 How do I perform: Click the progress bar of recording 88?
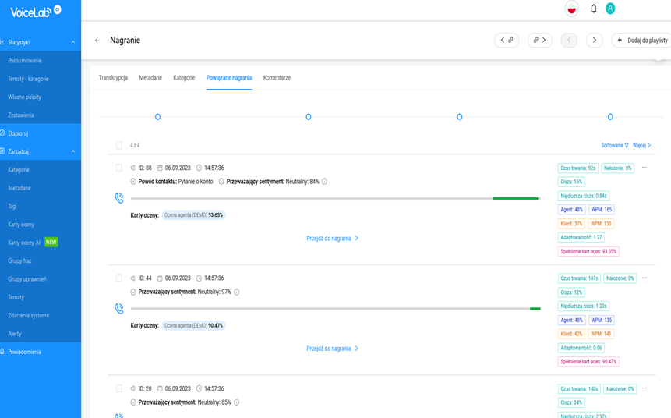335,198
